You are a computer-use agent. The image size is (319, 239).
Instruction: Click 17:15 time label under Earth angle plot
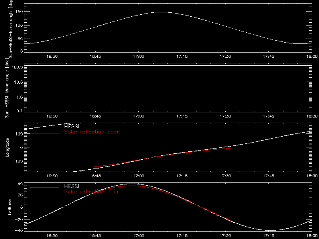182,57
